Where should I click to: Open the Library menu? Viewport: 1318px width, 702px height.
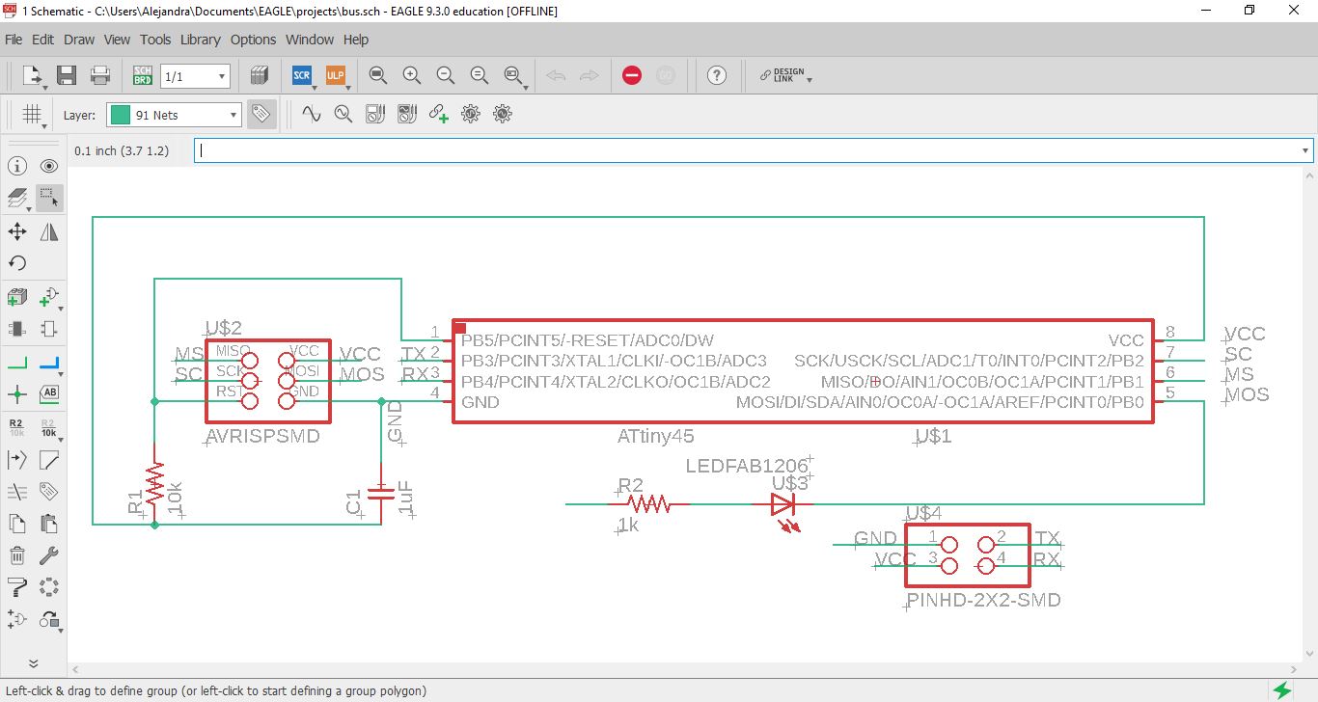click(x=201, y=40)
